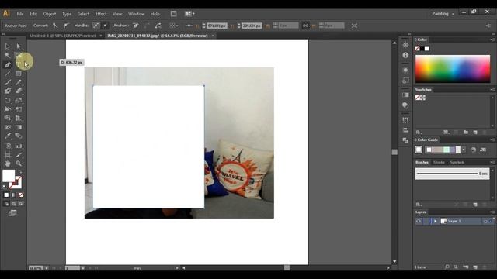Select the Blend tool

coord(19,136)
